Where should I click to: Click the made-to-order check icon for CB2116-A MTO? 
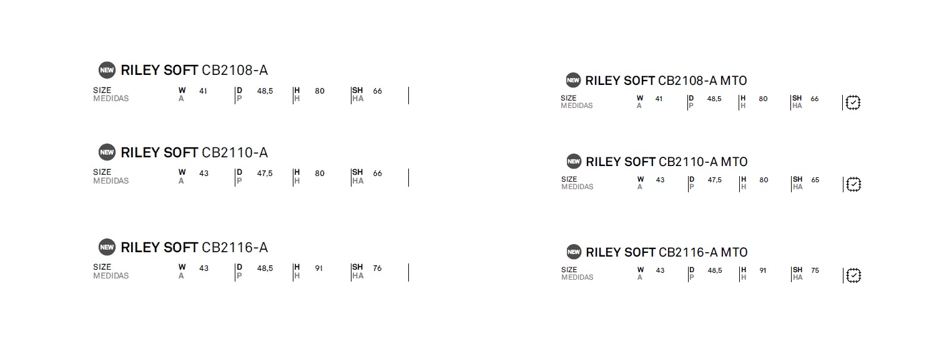point(853,275)
